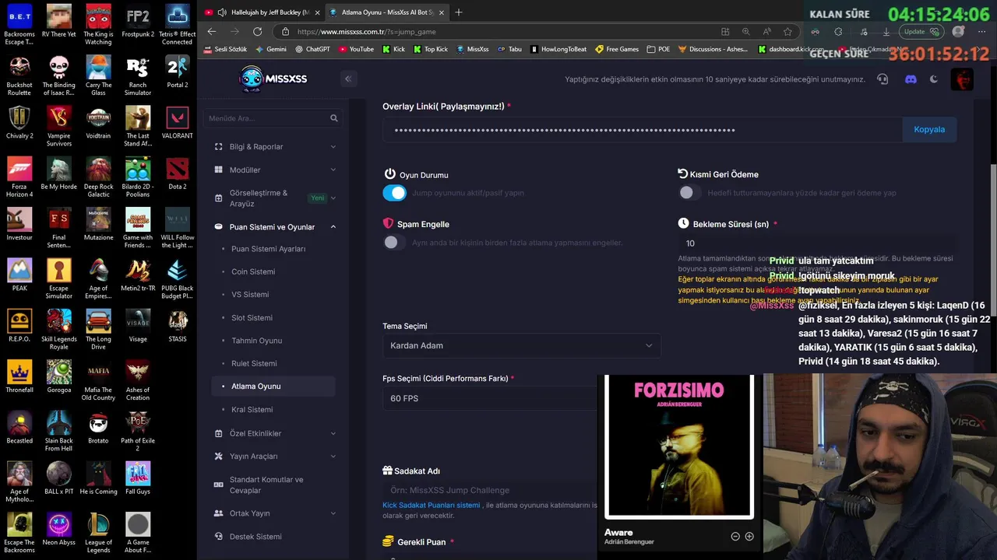997x560 pixels.
Task: Open the HowLongToBeat bookmark
Action: click(558, 49)
